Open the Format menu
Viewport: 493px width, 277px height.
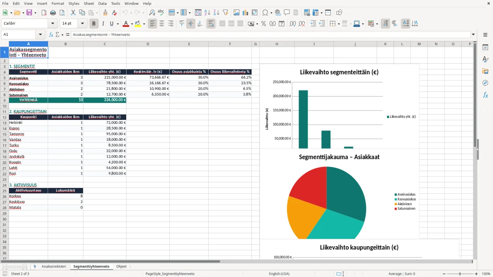58,3
